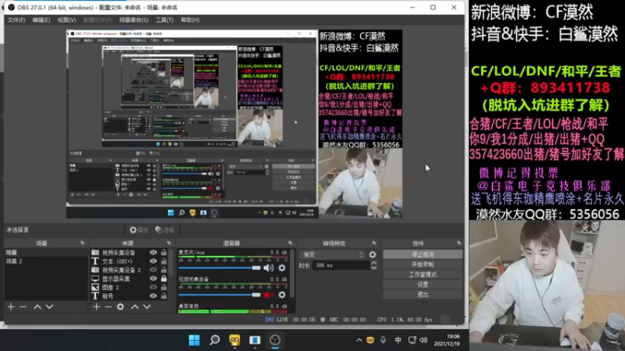Viewport: 625px width, 351px height.
Task: Adjust the 麦克风/Aux volume slider
Action: pyautogui.click(x=220, y=268)
